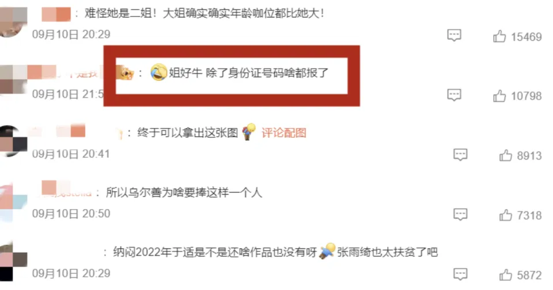Reply to the 难怪她是二姐 comment
Viewport: 553px width, 290px height.
[x=454, y=35]
